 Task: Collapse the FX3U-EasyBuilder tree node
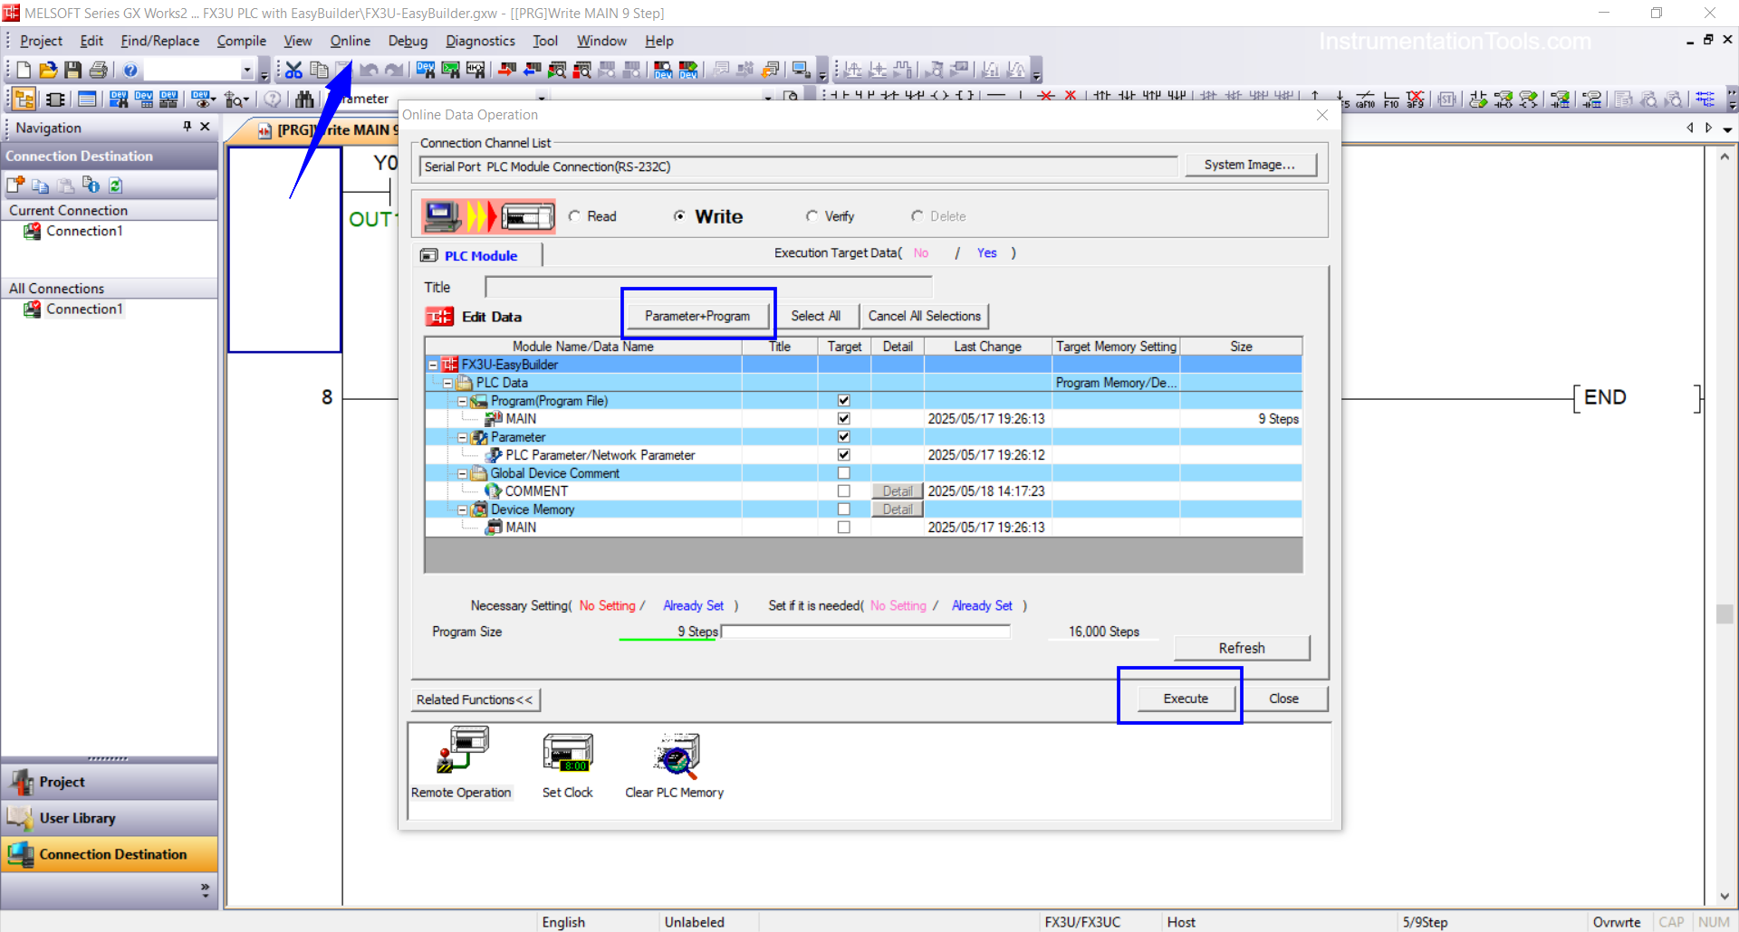(433, 365)
